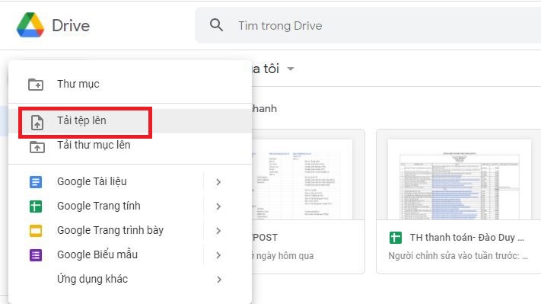This screenshot has width=541, height=304.
Task: Click 'Người chỉnh sửa vào tuần trước' caption
Action: (x=458, y=256)
